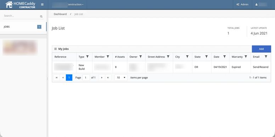Image resolution: width=275 pixels, height=137 pixels.
Task: Open filter for City column
Action: (x=187, y=57)
